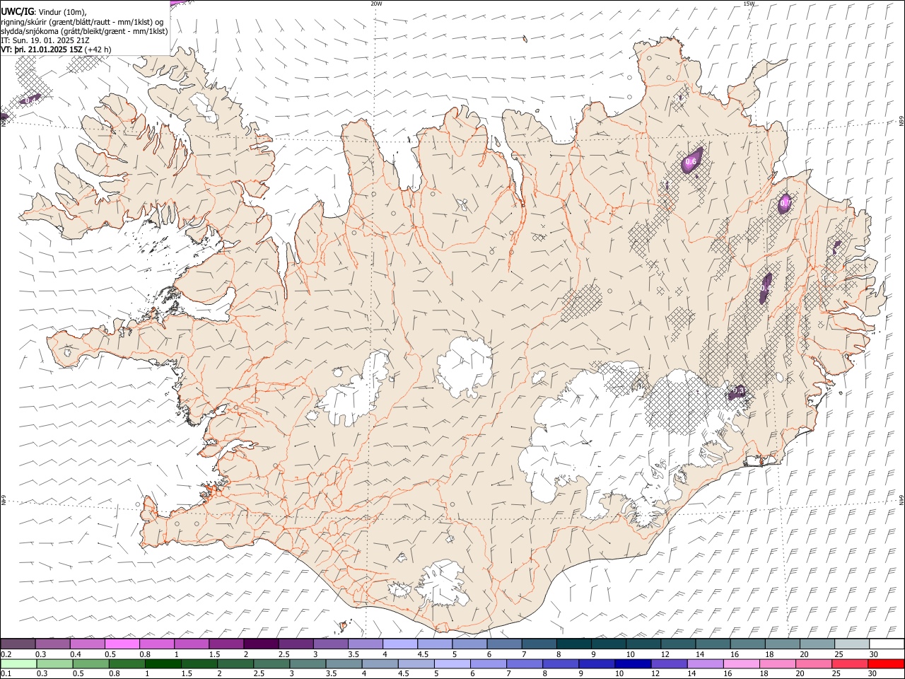The height and width of the screenshot is (679, 905).
Task: Pick the upper scale swatch starting at 14
Action: click(713, 644)
